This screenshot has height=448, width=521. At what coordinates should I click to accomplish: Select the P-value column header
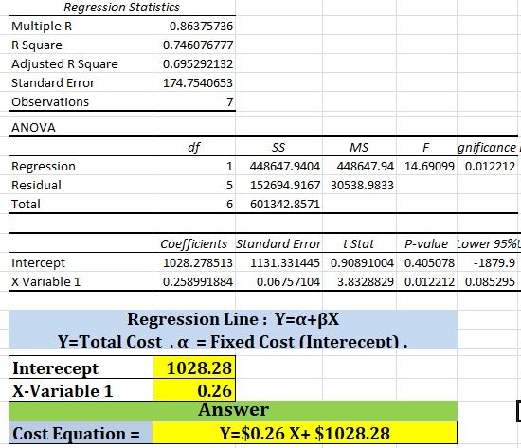click(x=426, y=243)
